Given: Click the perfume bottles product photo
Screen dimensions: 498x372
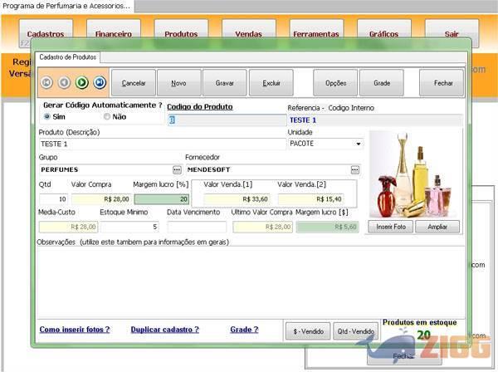Looking at the screenshot, I should click(414, 174).
